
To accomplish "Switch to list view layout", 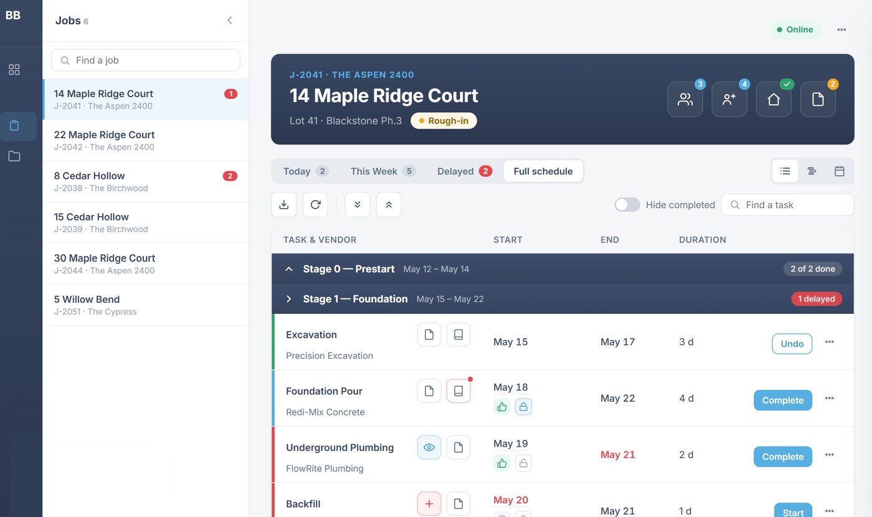I will click(785, 171).
